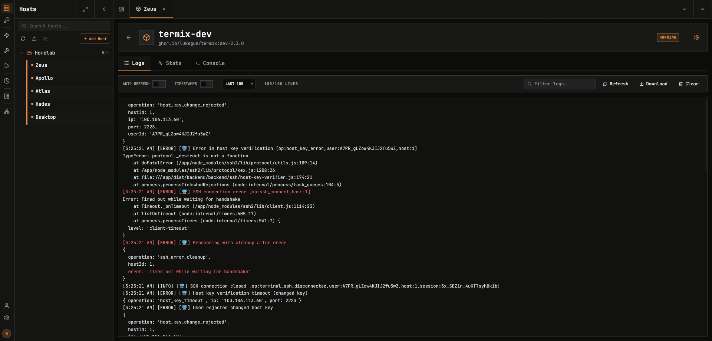Click the RUNNING status badge
The image size is (712, 341).
point(668,37)
